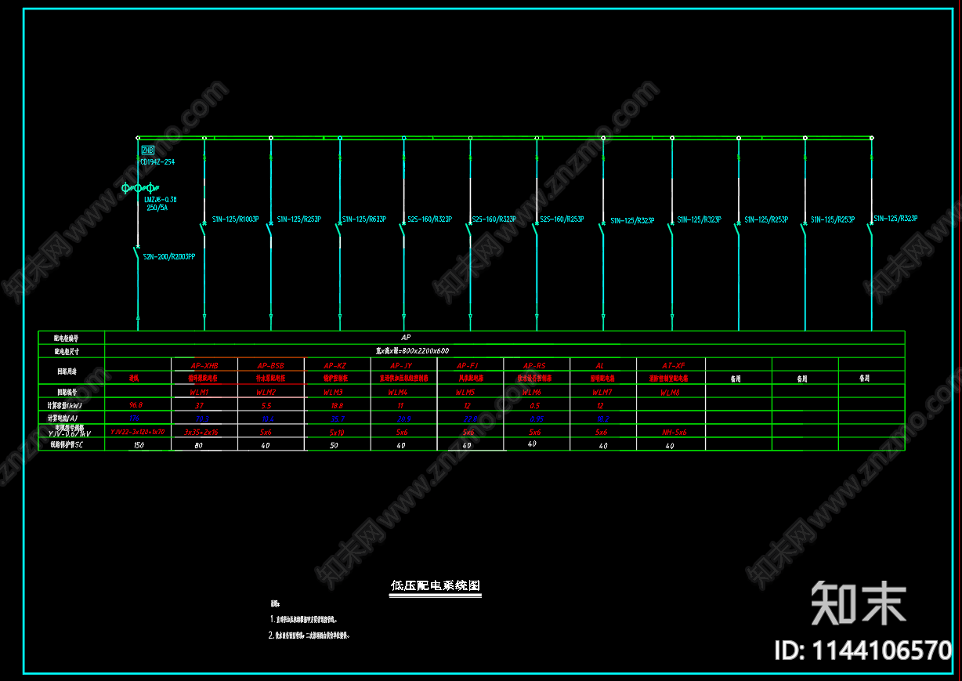
Task: Select the AP-KZ circuit label
Action: 337,365
